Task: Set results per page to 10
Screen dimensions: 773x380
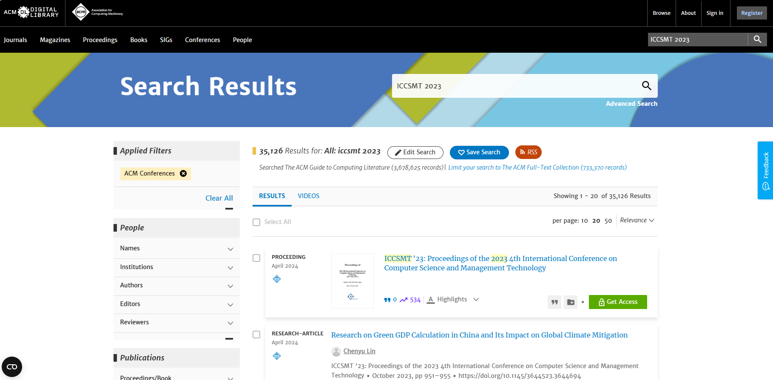Action: [584, 221]
